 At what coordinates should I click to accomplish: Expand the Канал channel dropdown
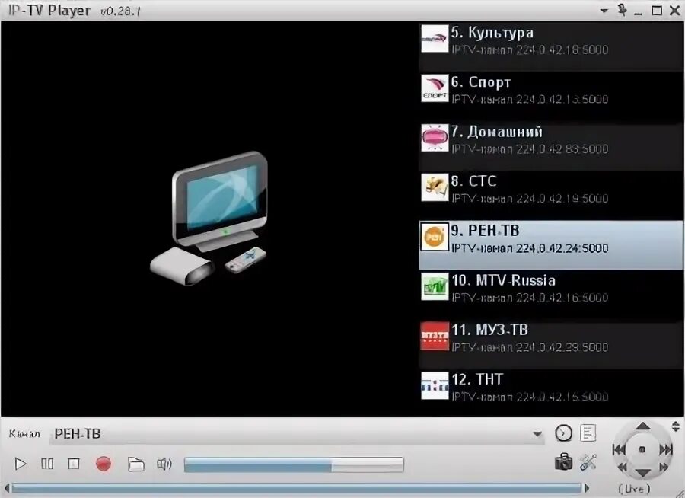point(537,434)
